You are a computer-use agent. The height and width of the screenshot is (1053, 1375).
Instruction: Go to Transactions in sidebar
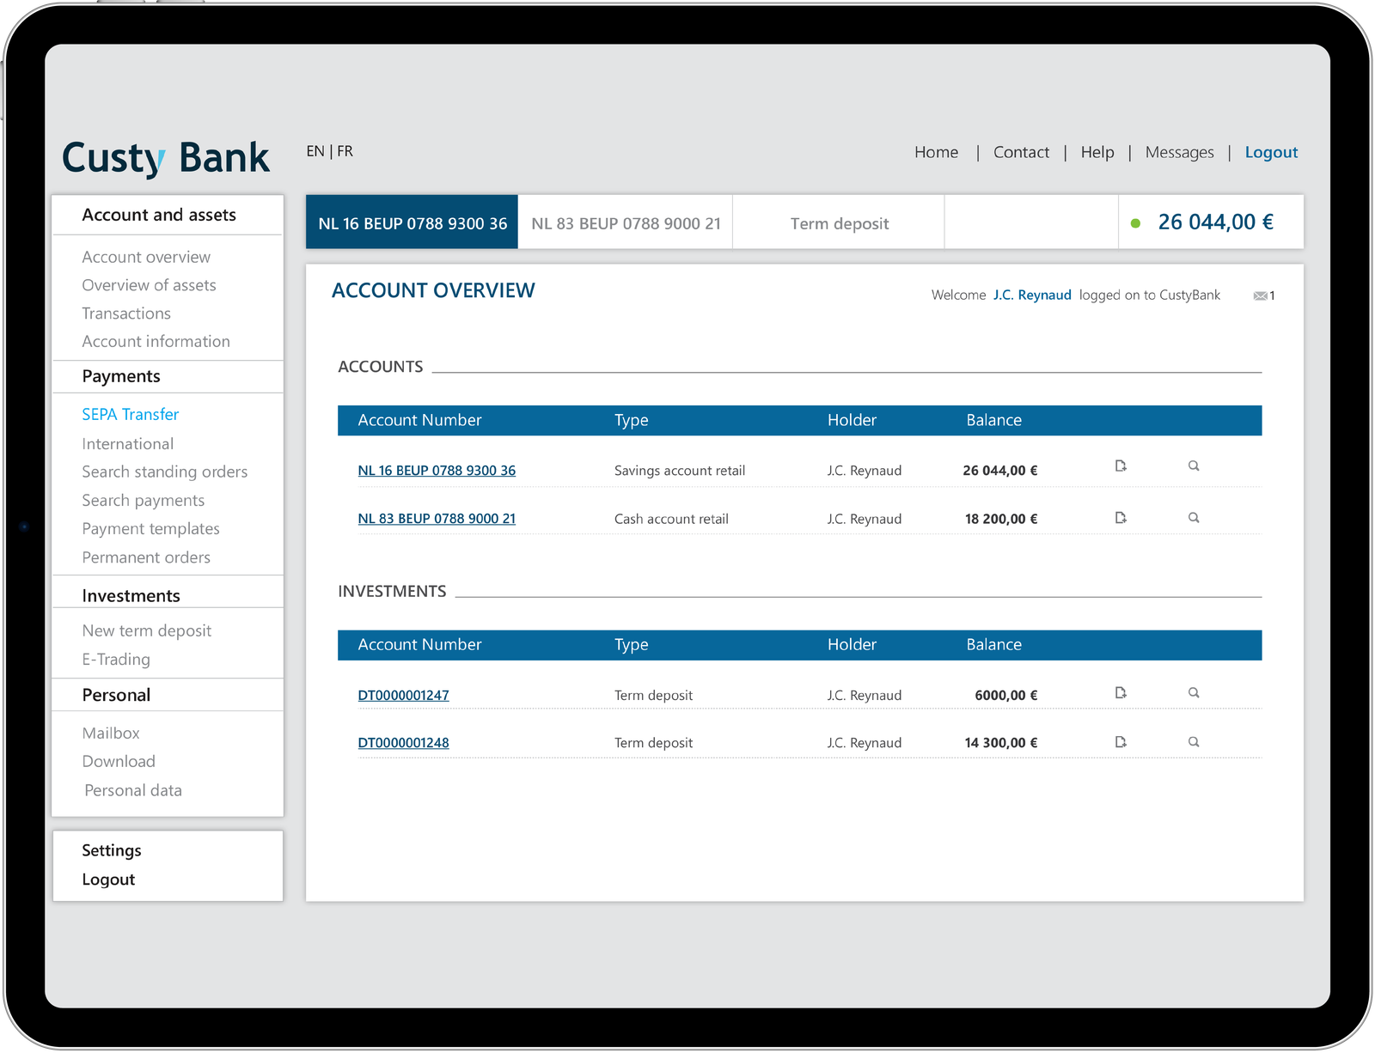pyautogui.click(x=126, y=313)
